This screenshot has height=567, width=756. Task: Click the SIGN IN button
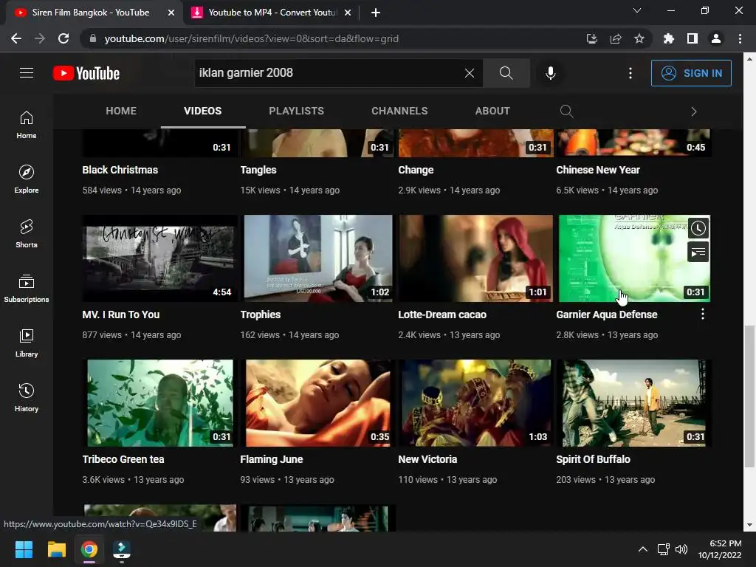pos(691,73)
